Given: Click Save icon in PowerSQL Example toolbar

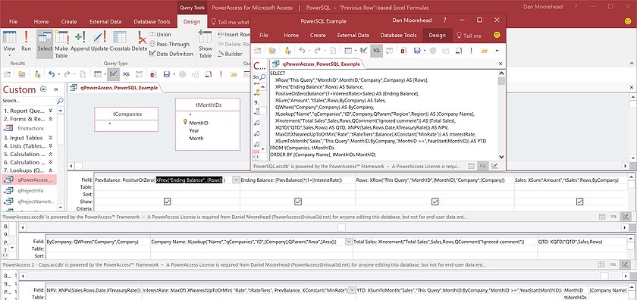Looking at the screenshot, I should (417, 50).
